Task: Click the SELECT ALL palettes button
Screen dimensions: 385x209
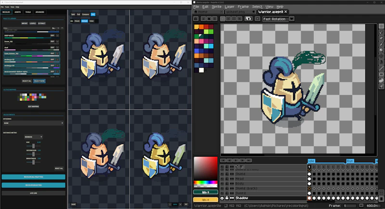Action: point(26,81)
